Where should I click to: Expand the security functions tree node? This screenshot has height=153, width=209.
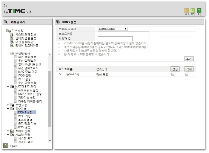point(8,105)
